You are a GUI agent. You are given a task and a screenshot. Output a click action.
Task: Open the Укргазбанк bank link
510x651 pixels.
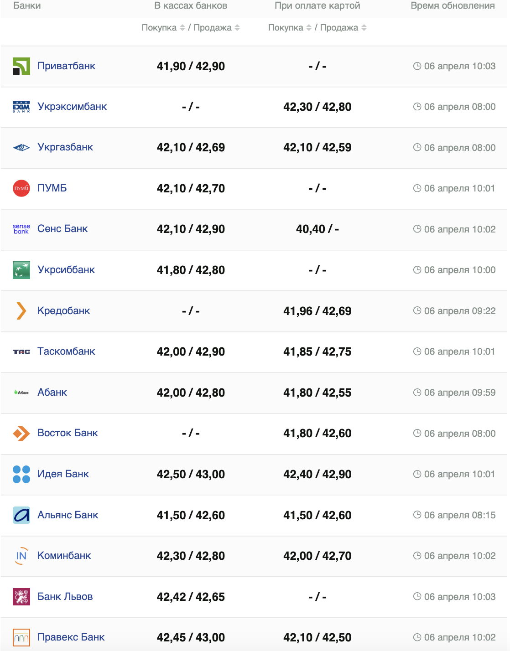coord(65,147)
